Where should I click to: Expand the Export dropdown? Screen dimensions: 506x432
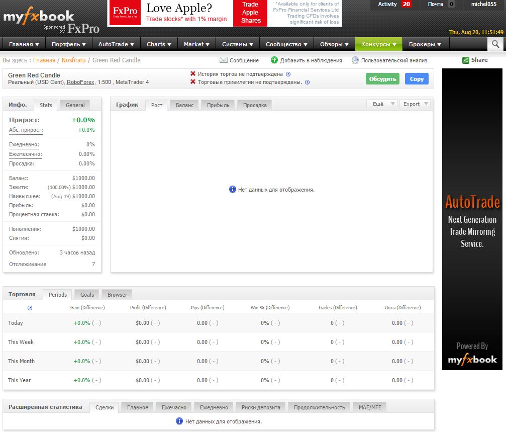[415, 104]
